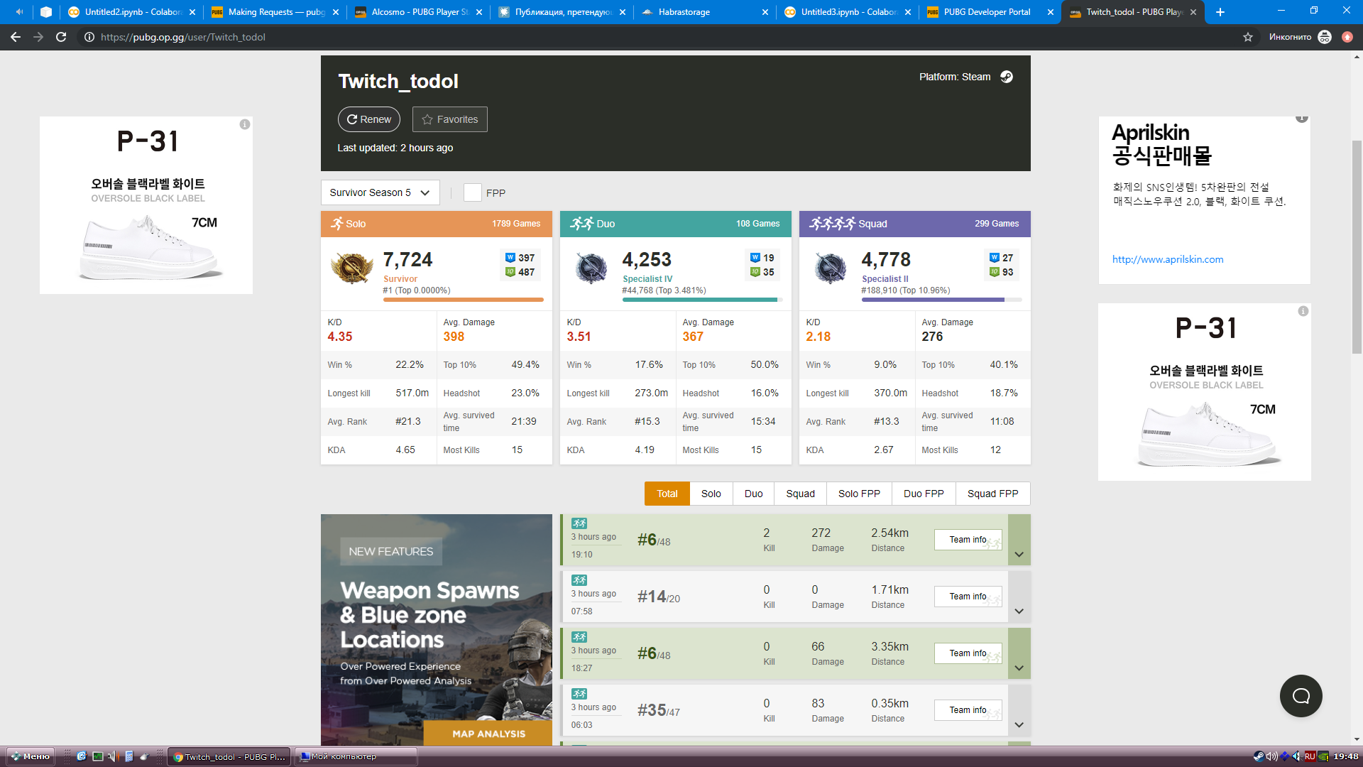Open new browser tab with plus icon
This screenshot has width=1363, height=767.
(x=1220, y=12)
